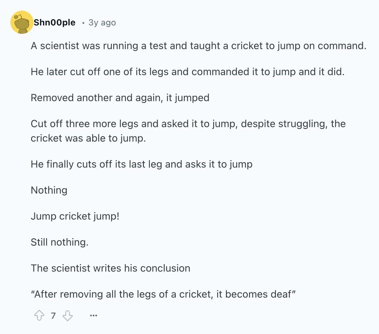Click the Shn00ple user avatar

coord(21,22)
